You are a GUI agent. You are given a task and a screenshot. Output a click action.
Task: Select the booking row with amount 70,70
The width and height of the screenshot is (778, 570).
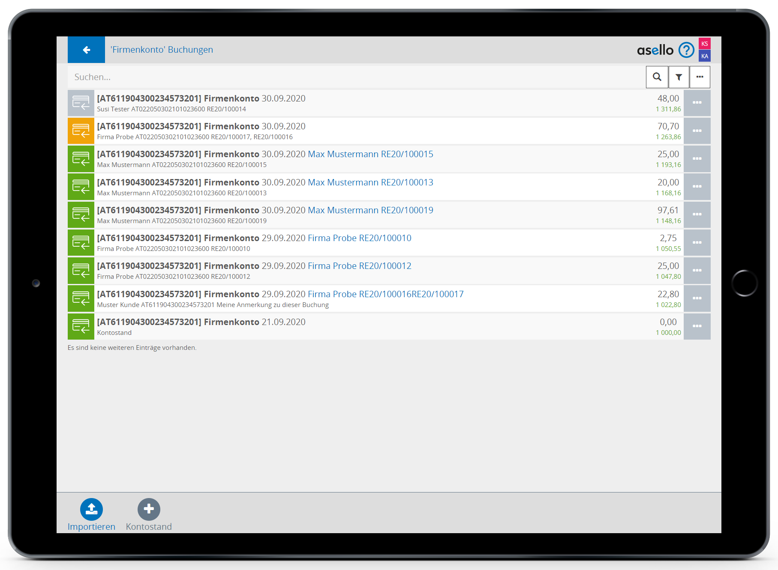(386, 131)
